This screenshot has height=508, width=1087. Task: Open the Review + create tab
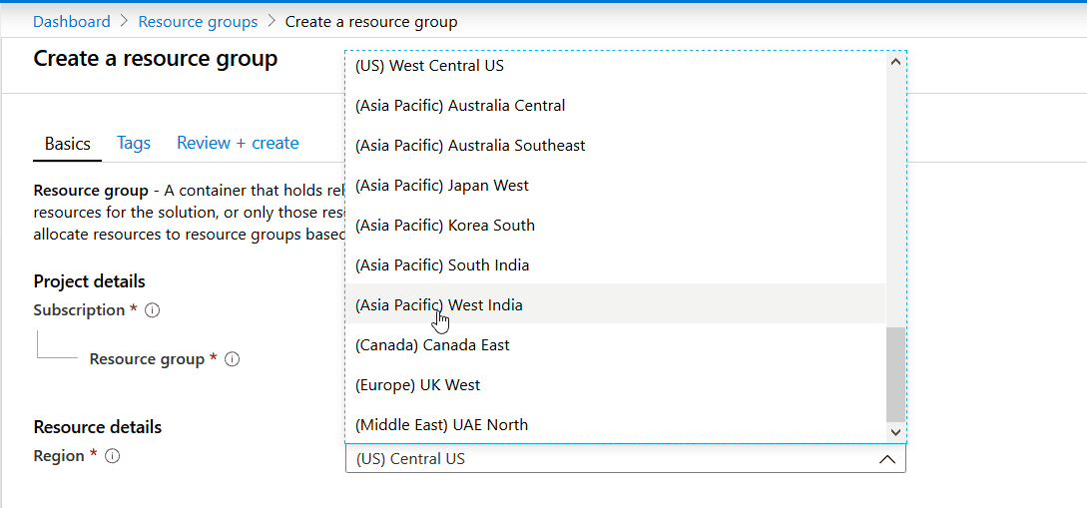coord(238,144)
